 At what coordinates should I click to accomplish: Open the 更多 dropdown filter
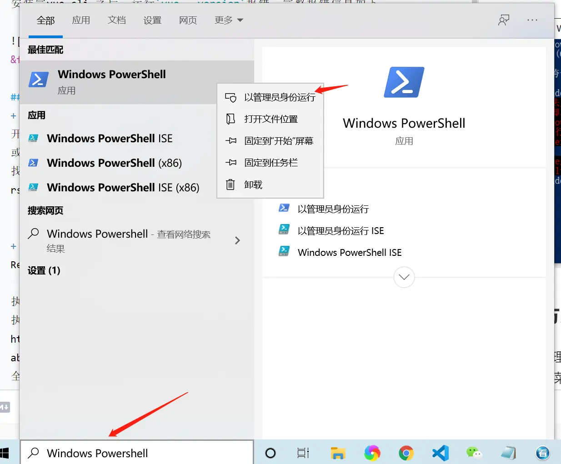229,20
